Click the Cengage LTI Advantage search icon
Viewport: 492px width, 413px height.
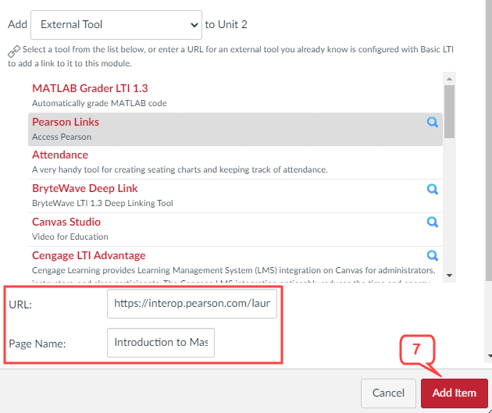tap(433, 255)
